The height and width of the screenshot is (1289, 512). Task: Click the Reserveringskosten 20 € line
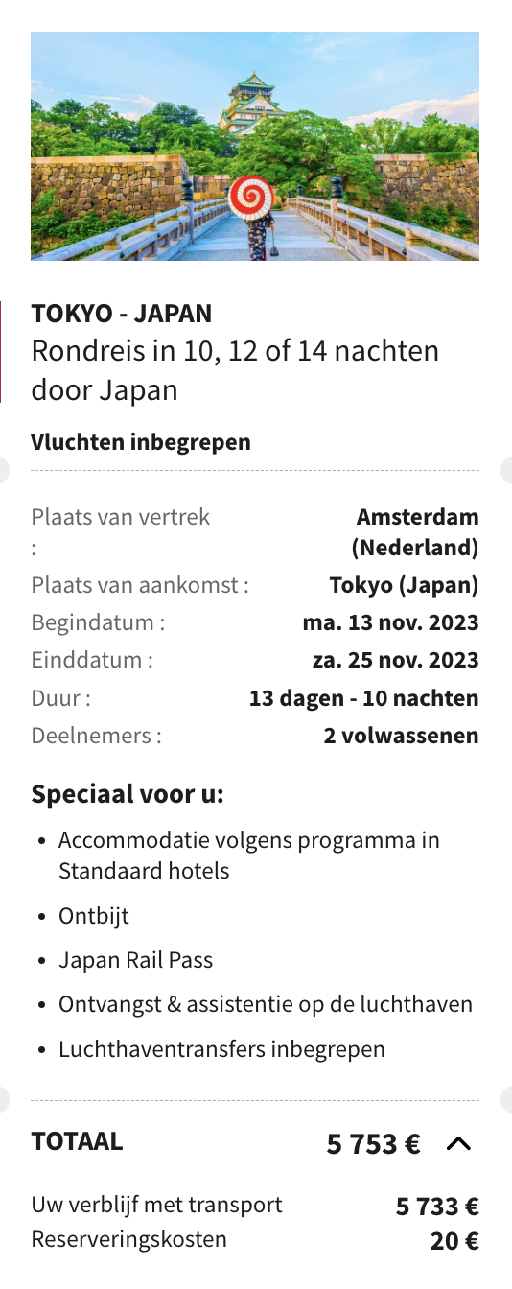click(255, 1240)
